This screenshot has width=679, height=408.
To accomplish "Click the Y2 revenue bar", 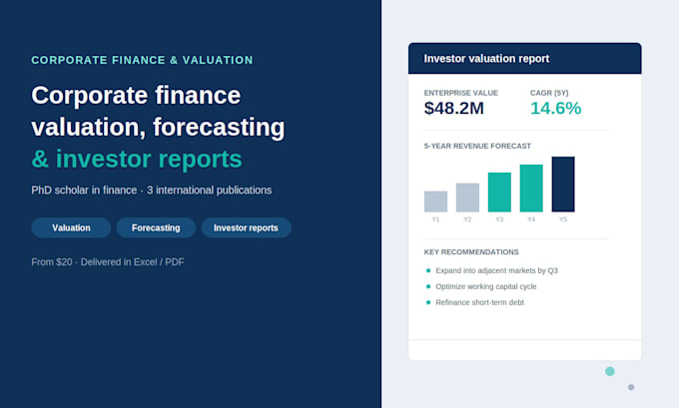I will pyautogui.click(x=467, y=198).
